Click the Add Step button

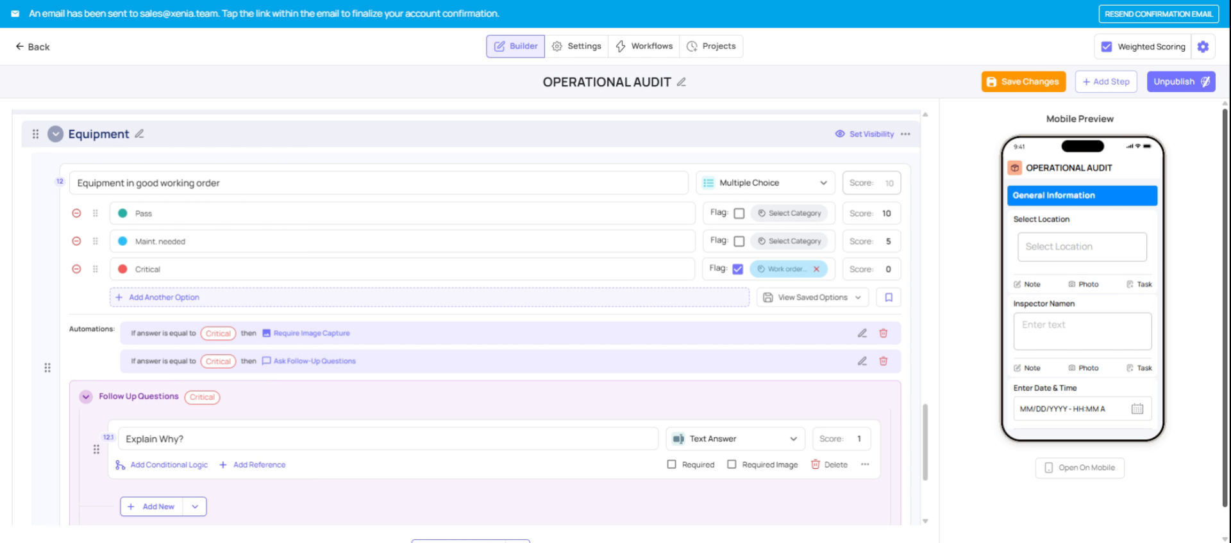click(1106, 82)
